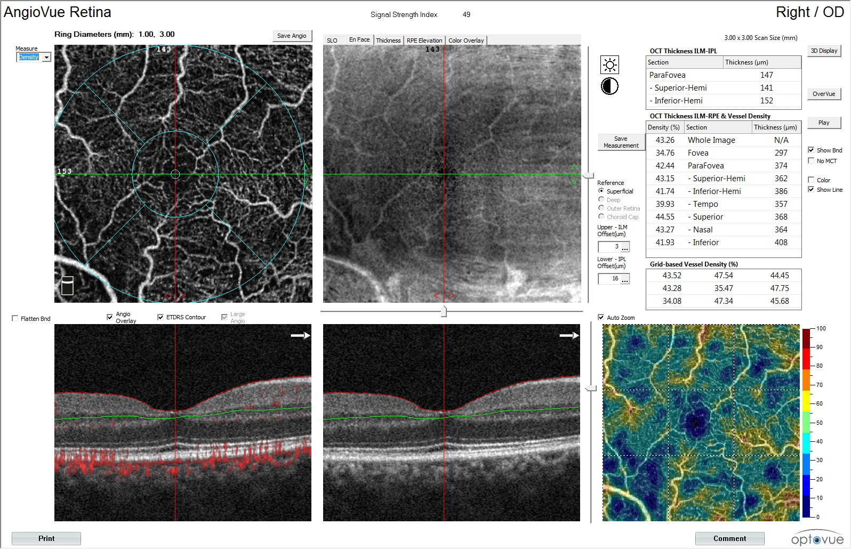Uncheck the Show Bnd checkbox
The image size is (851, 549).
[x=811, y=150]
